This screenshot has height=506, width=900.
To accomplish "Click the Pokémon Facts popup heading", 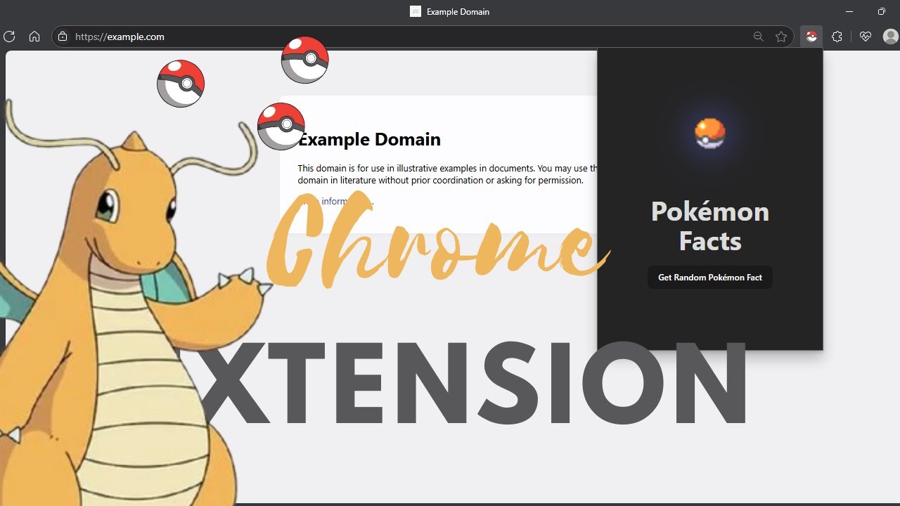I will pyautogui.click(x=710, y=226).
